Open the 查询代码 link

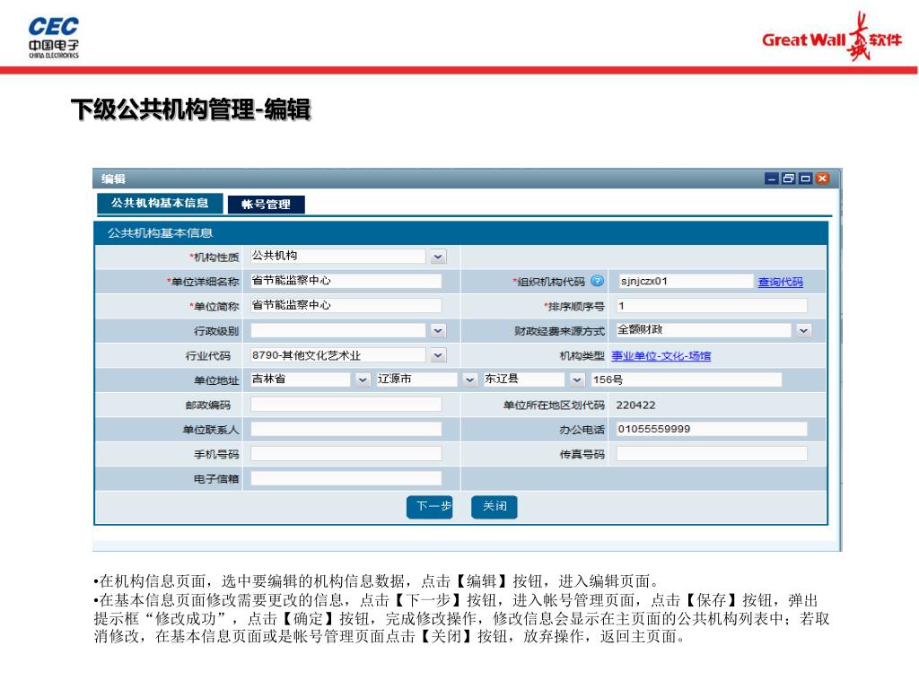click(780, 282)
